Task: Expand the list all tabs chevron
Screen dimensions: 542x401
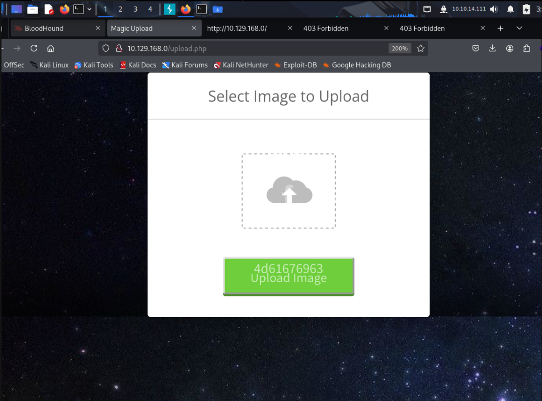Action: click(x=519, y=28)
